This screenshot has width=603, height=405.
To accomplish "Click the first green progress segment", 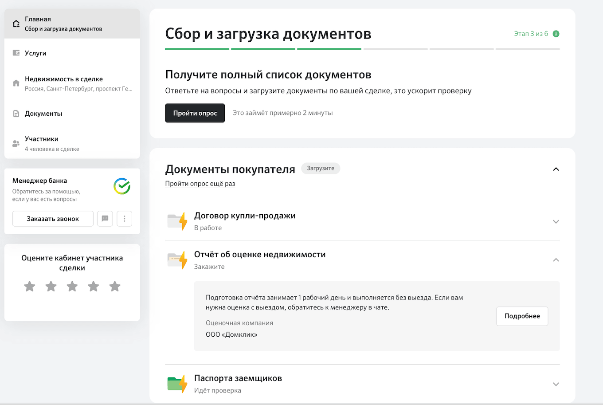I will coord(197,49).
